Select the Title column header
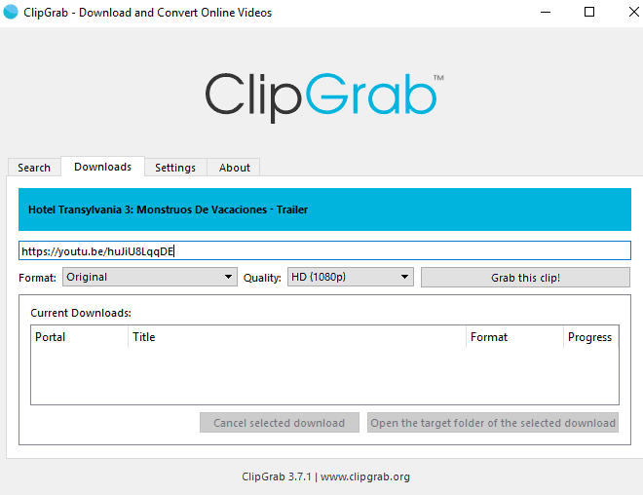Image resolution: width=643 pixels, height=495 pixels. pos(297,337)
